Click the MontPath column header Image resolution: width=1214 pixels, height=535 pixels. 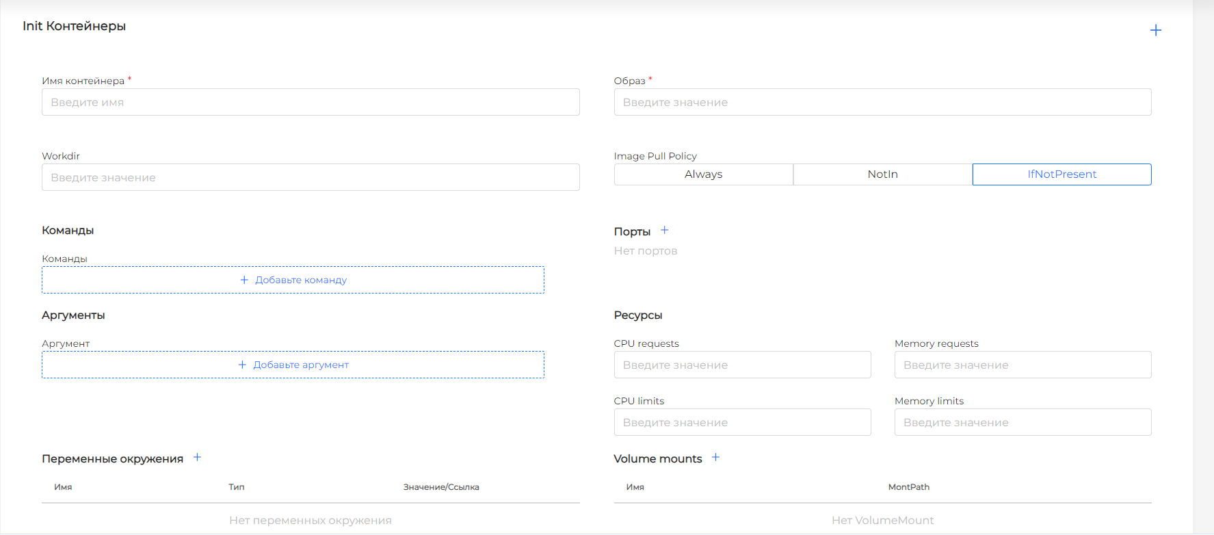click(x=908, y=487)
